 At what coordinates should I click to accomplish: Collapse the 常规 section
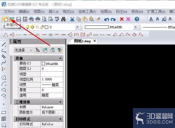click(x=60, y=58)
